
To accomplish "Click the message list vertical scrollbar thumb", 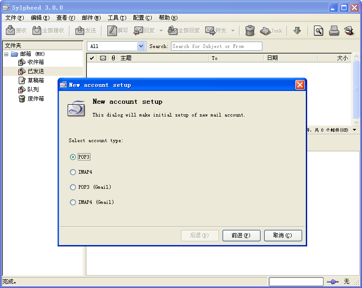I will tap(356, 89).
